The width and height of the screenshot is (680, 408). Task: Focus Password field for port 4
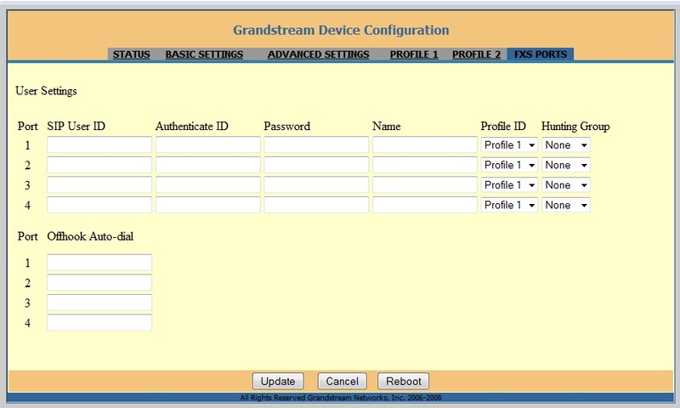point(316,205)
